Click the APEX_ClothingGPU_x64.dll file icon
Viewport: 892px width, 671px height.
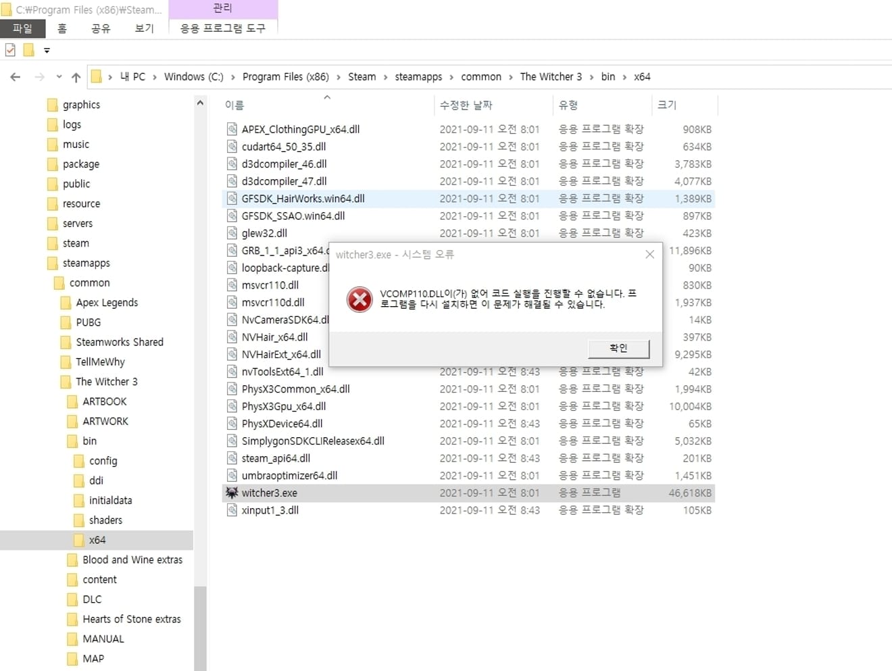click(232, 129)
